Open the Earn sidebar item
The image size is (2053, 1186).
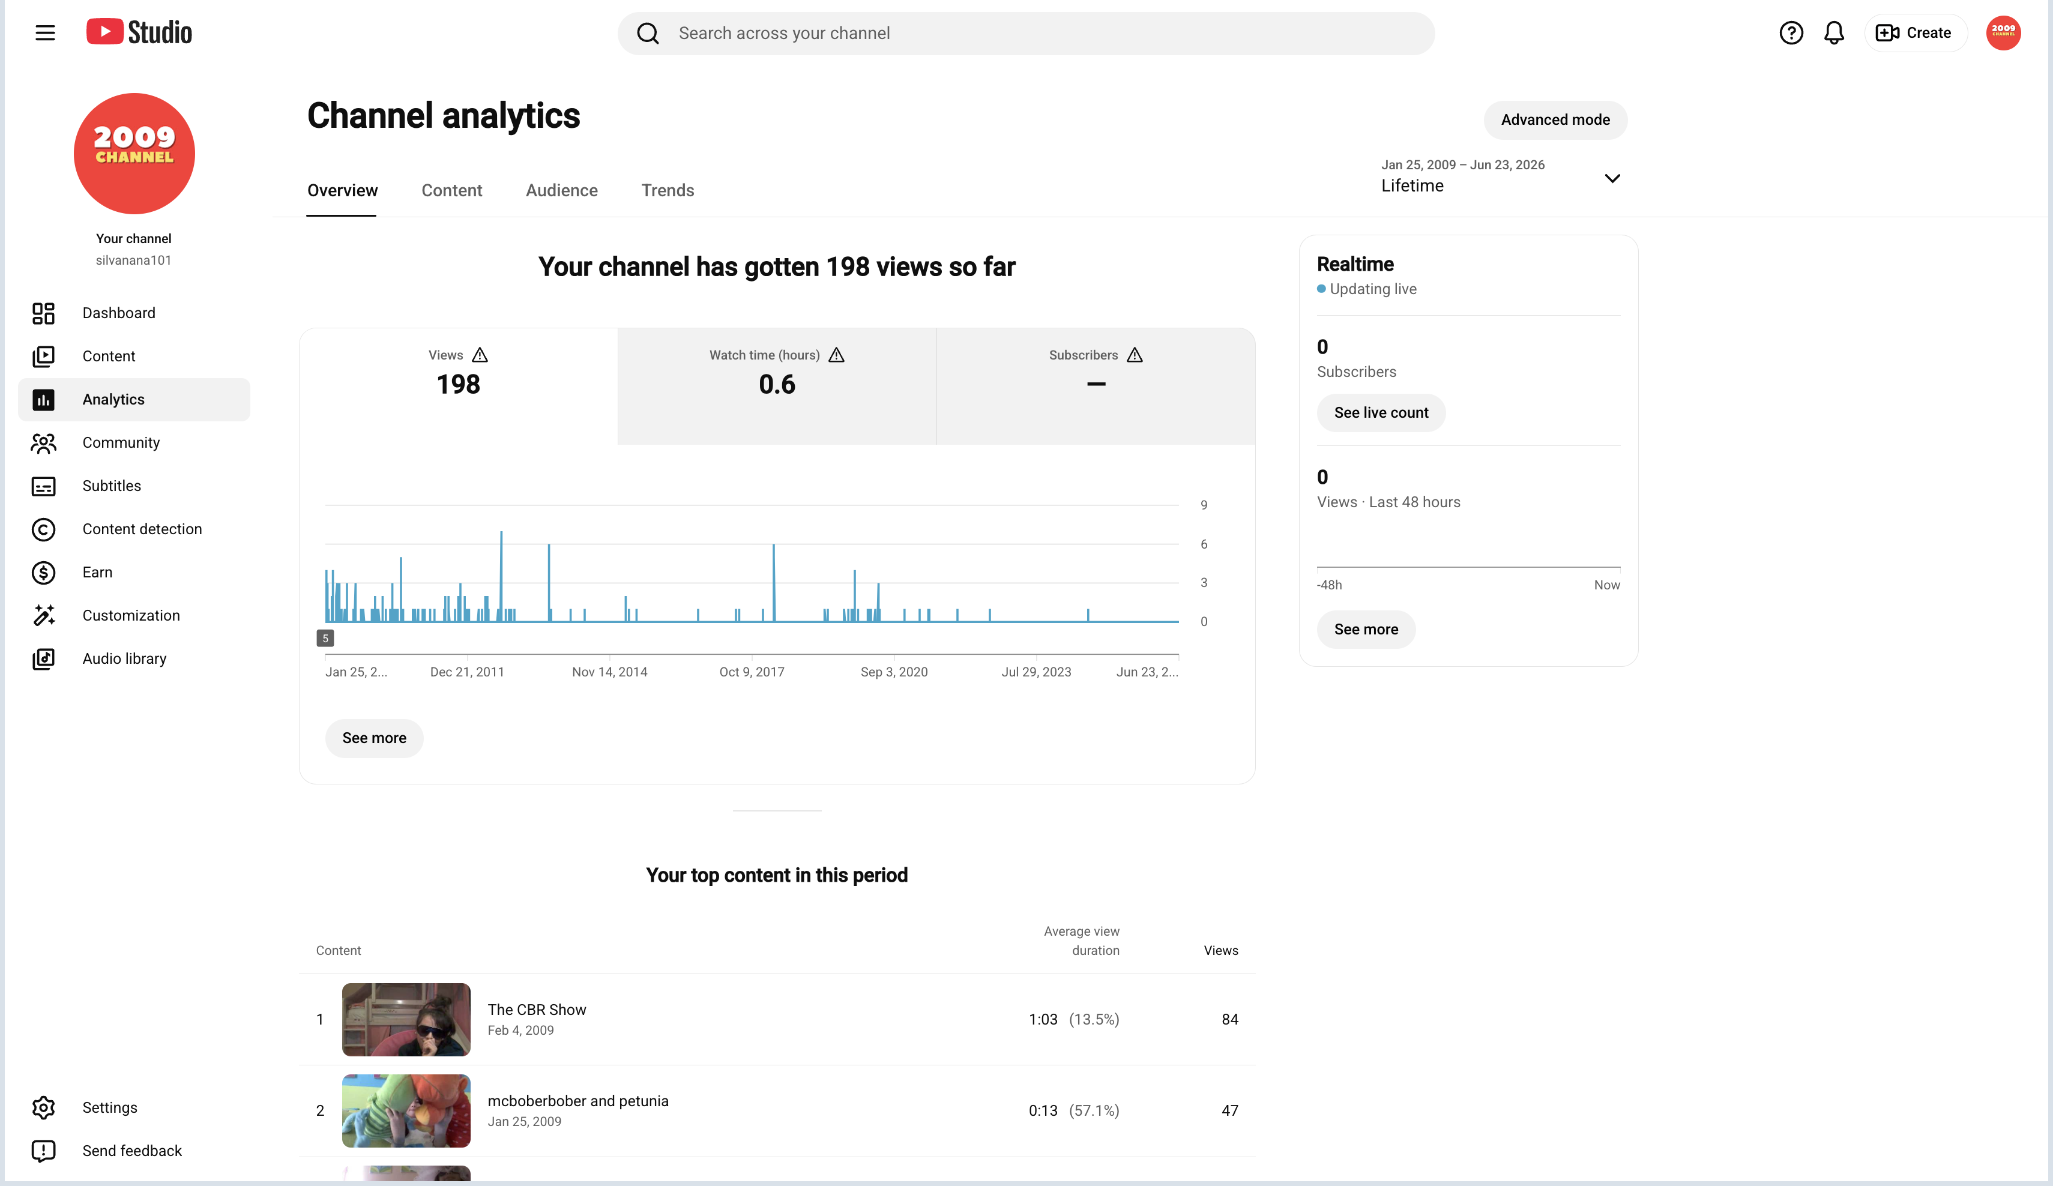134,572
